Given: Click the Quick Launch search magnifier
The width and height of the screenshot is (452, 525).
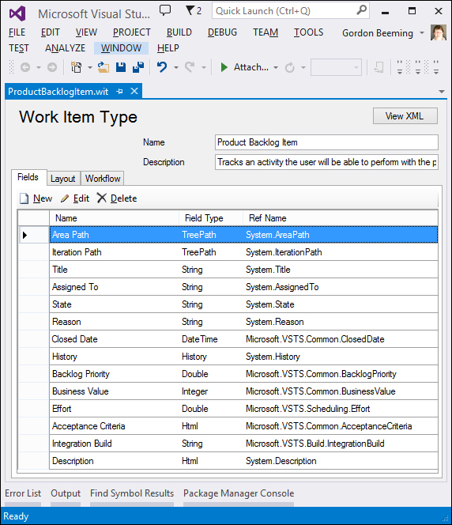Looking at the screenshot, I should (x=361, y=11).
